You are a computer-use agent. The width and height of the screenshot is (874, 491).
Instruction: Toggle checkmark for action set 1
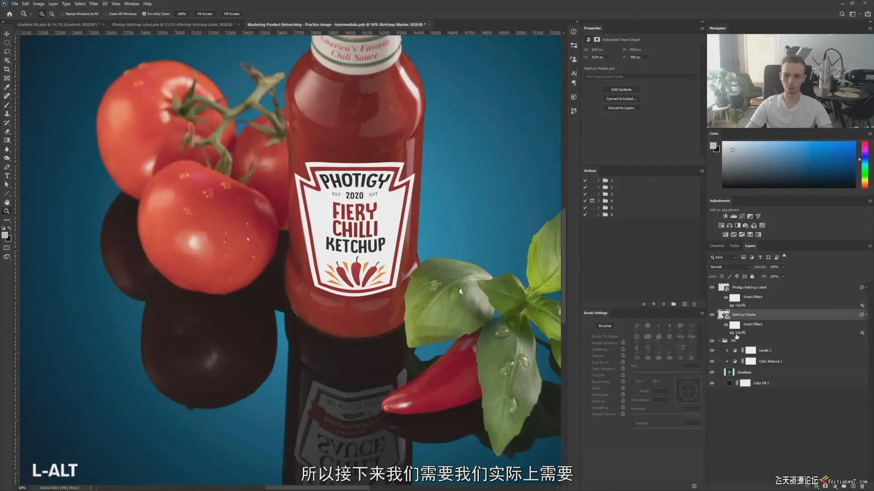(585, 180)
